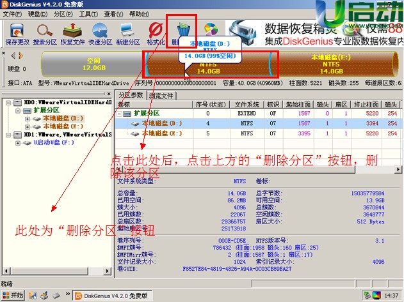Click the DiskGenius V4.2.0 taskbar button
Image resolution: width=404 pixels, height=302 pixels.
tap(111, 296)
